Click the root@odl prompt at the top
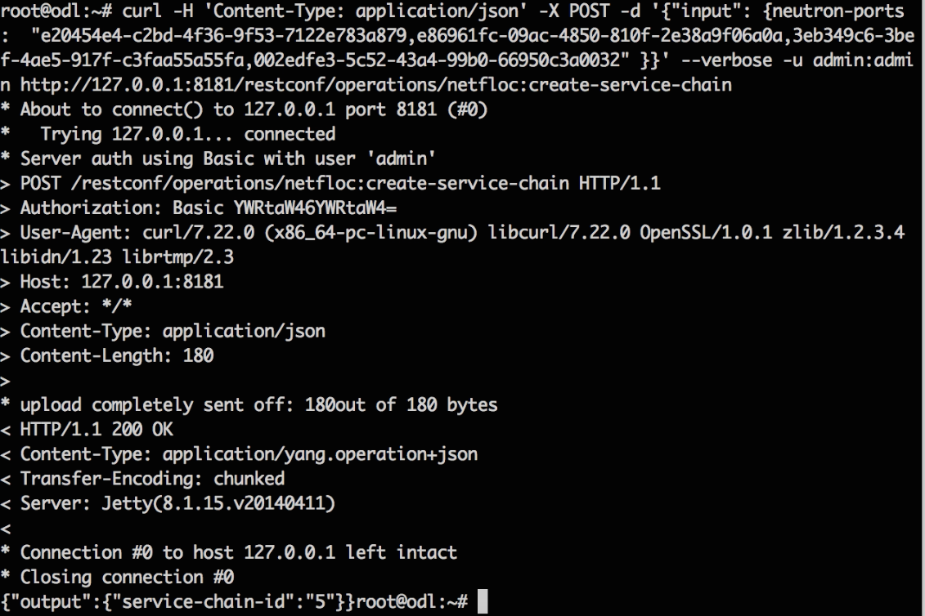The width and height of the screenshot is (925, 616). pyautogui.click(x=56, y=10)
